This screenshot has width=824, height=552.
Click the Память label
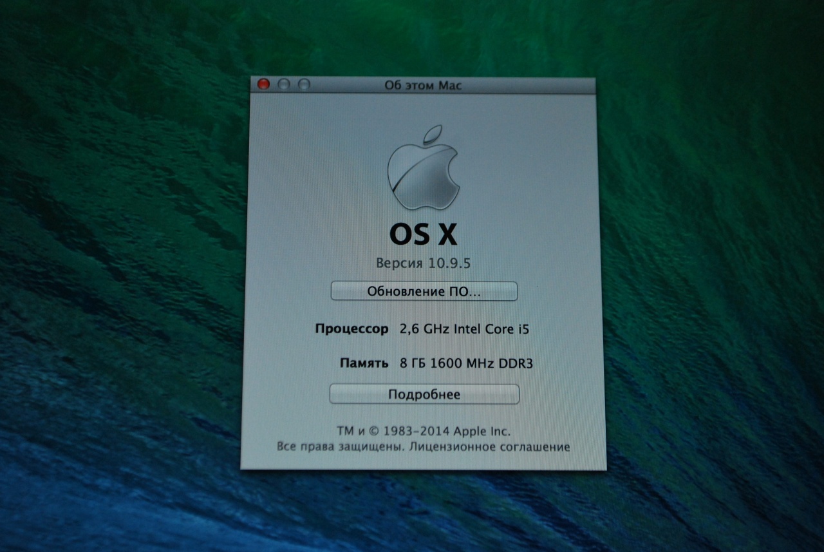364,363
